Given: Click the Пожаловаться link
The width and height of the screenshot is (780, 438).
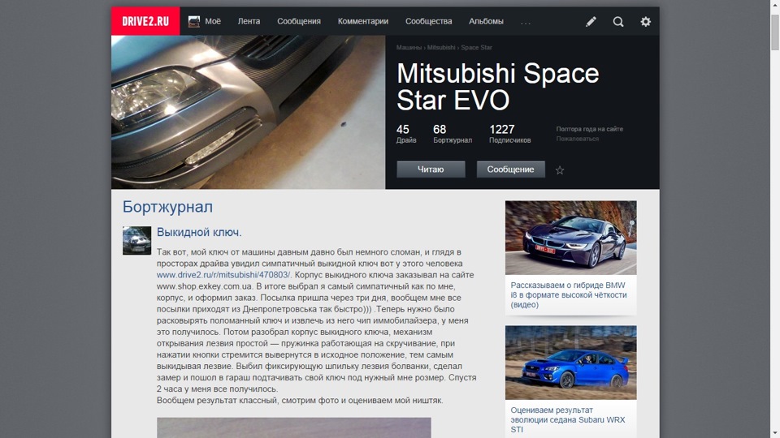Looking at the screenshot, I should [577, 139].
